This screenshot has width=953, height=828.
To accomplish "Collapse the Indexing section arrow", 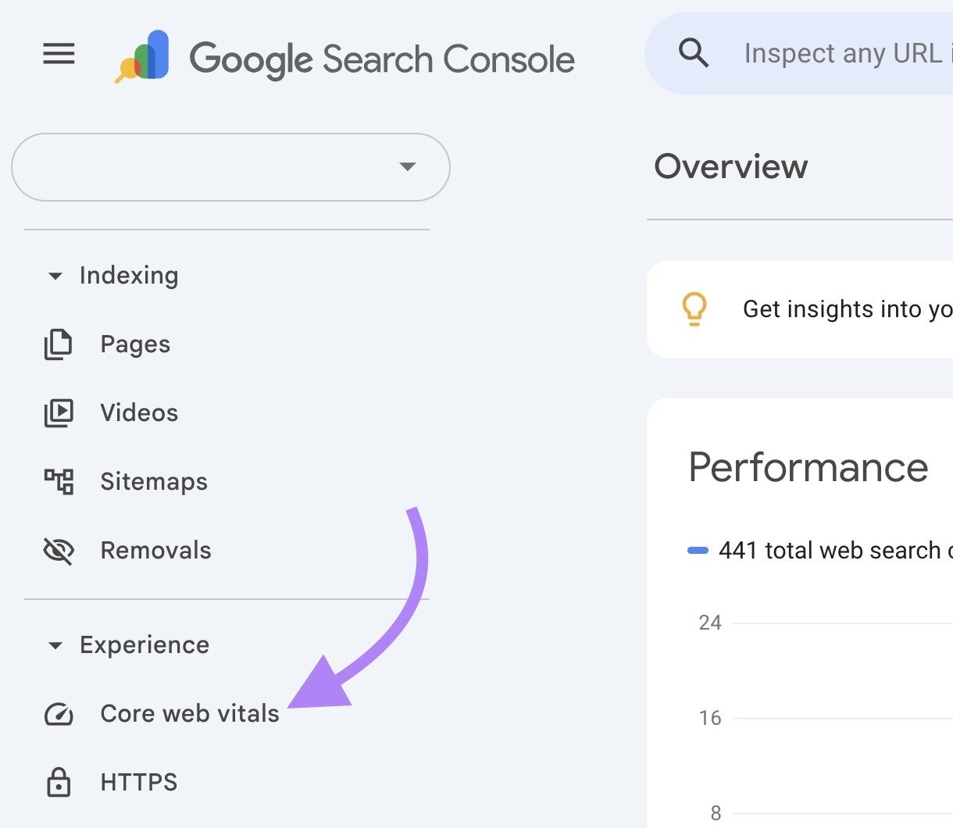I will coord(55,276).
